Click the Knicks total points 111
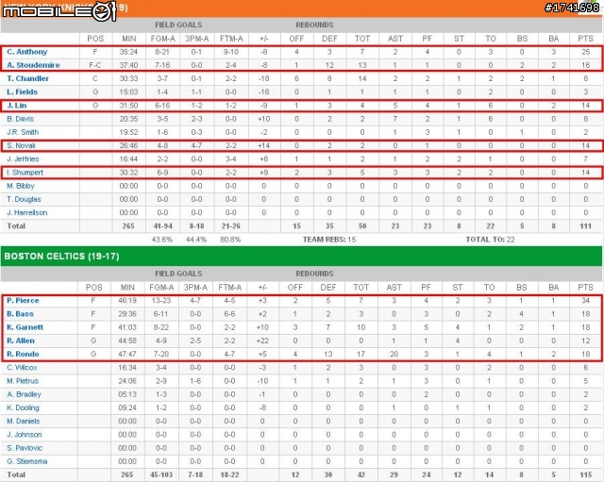 pyautogui.click(x=585, y=226)
